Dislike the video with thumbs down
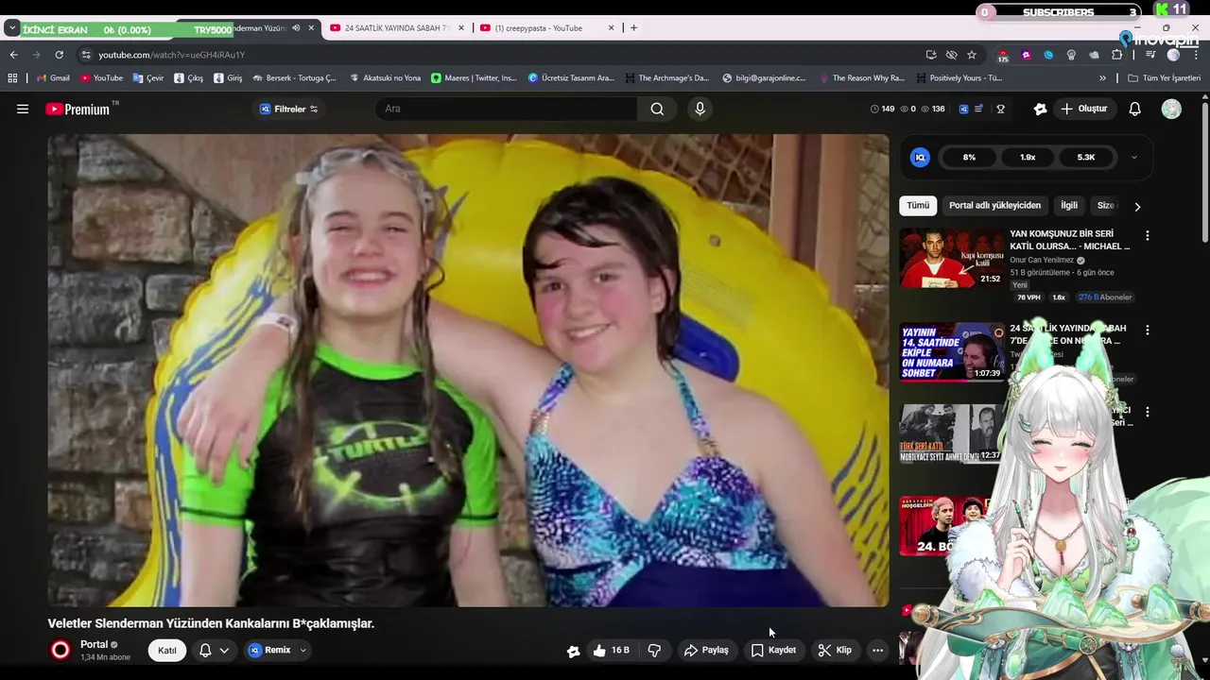 click(x=654, y=651)
